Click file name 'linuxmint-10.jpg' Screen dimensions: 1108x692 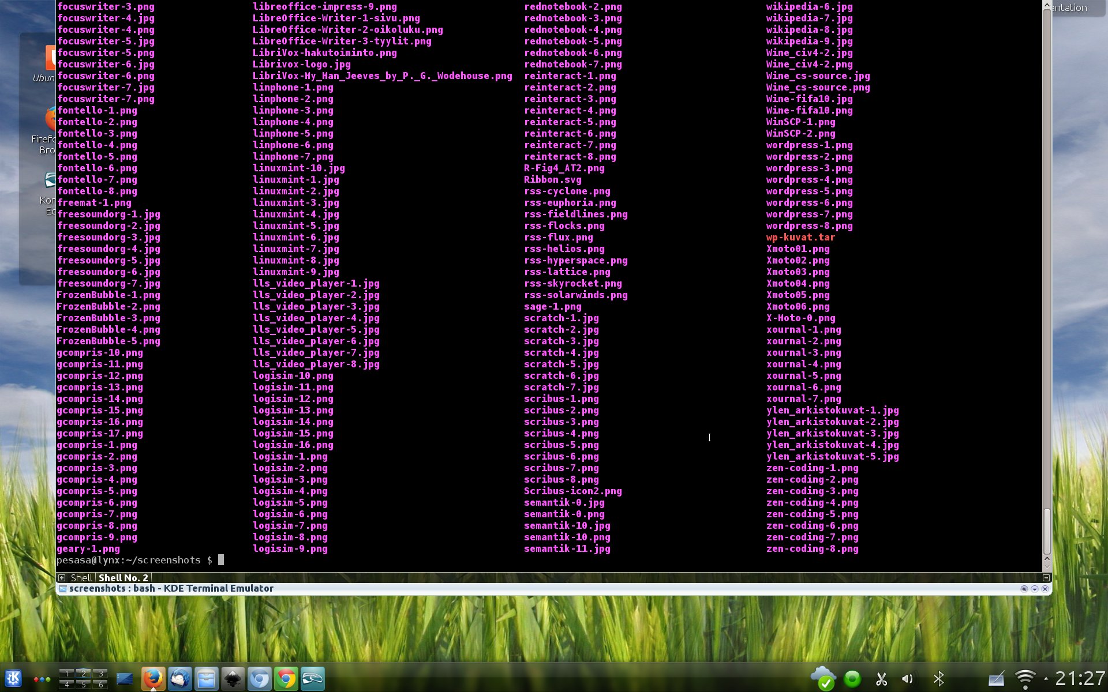(x=298, y=168)
